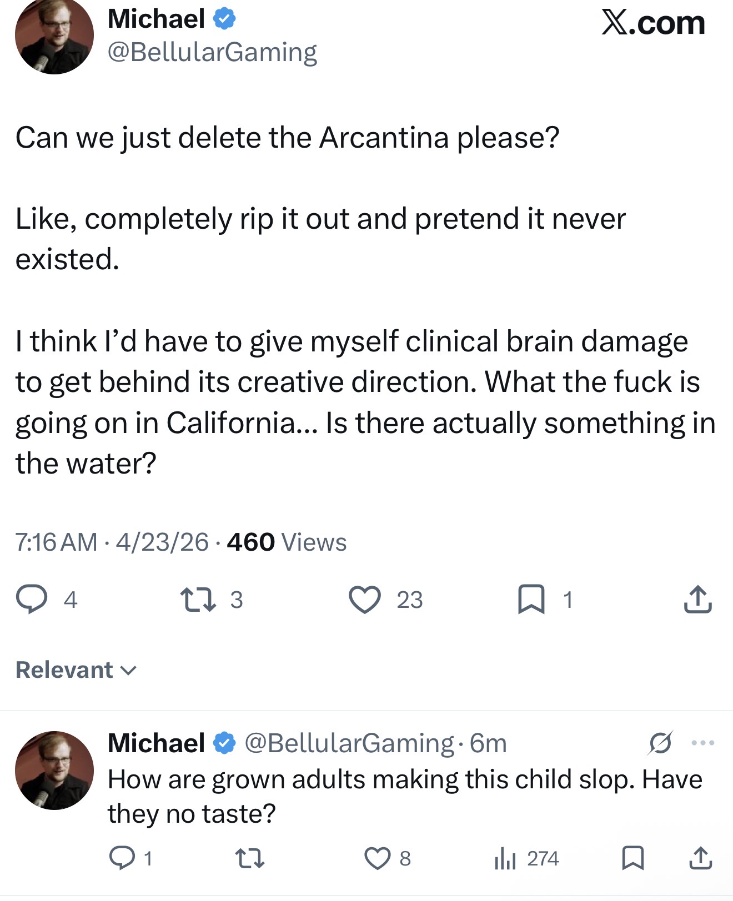
Task: Open the three-dot more menu on reply
Action: click(x=703, y=743)
